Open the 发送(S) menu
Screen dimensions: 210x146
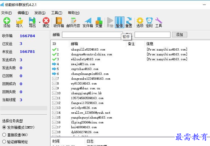point(40,13)
